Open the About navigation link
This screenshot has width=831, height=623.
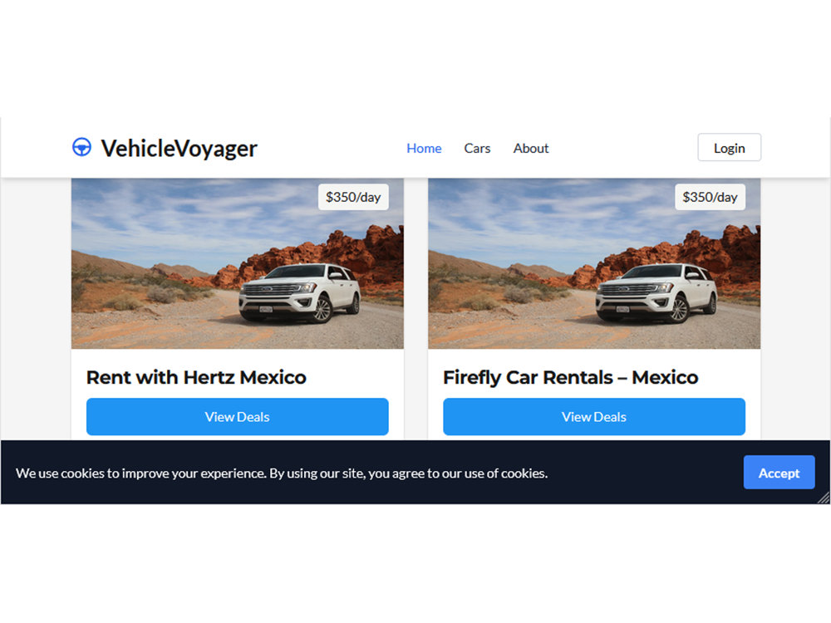click(530, 149)
